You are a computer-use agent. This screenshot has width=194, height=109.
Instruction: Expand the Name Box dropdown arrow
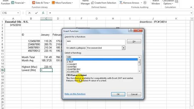click(x=18, y=13)
